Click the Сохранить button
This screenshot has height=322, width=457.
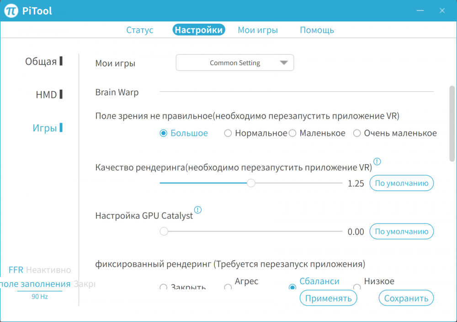406,298
